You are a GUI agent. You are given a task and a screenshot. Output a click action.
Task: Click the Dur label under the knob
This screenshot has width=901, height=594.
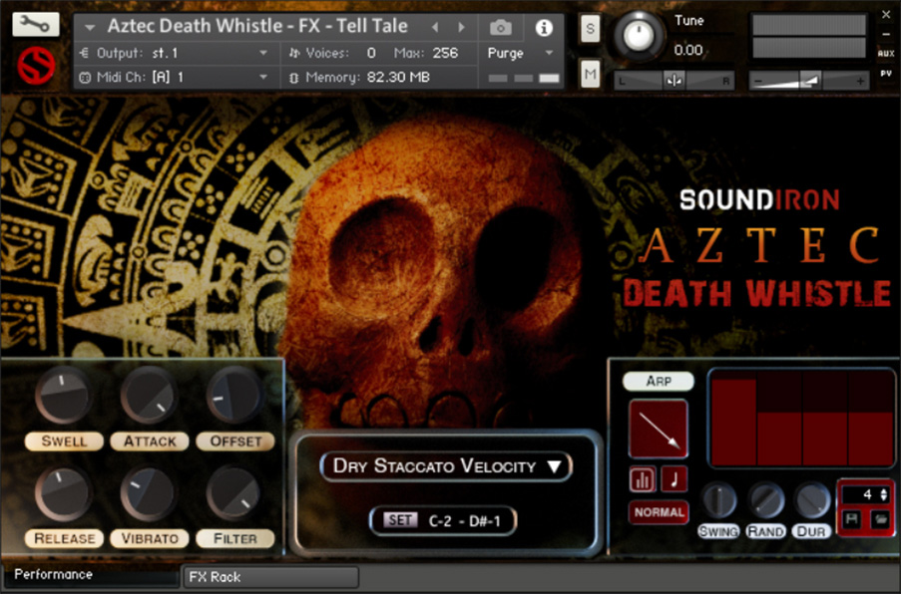coord(811,531)
